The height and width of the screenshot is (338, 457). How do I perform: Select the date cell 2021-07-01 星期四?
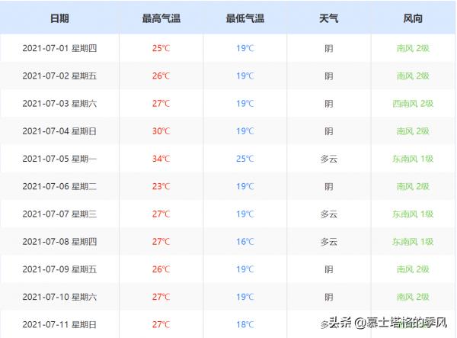tap(59, 48)
